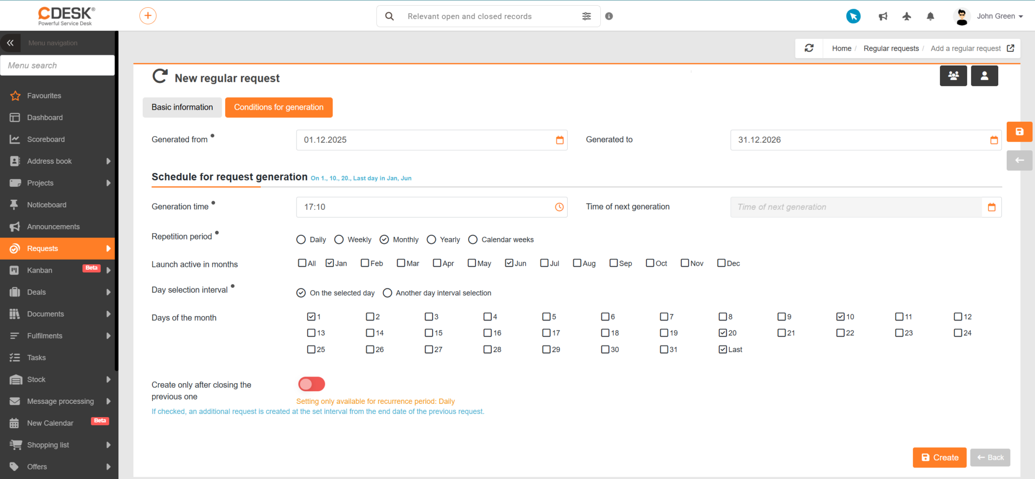Check the Feb month checkbox
The image size is (1035, 479).
click(365, 263)
